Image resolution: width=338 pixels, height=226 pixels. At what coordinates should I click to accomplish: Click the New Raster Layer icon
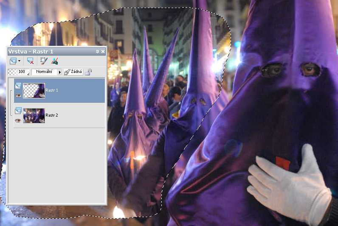(x=13, y=61)
